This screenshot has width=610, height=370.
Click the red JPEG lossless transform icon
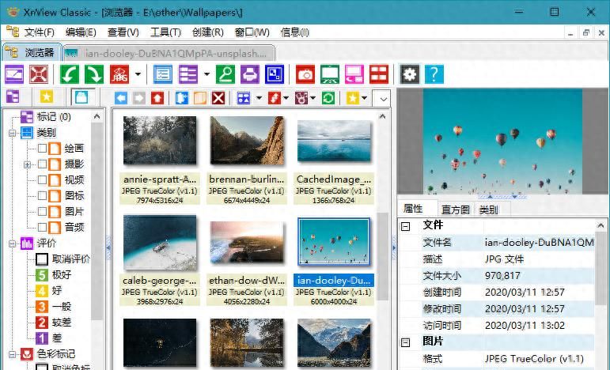[x=119, y=74]
